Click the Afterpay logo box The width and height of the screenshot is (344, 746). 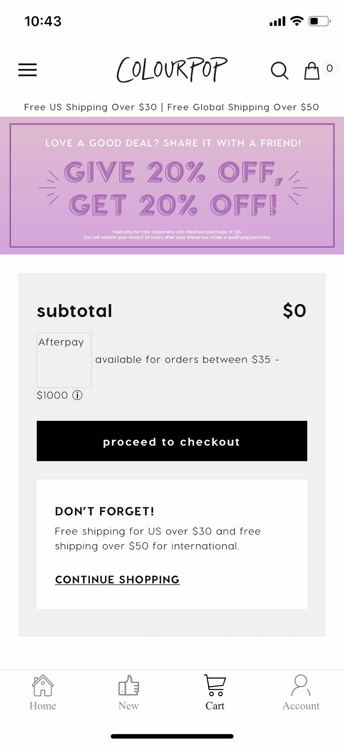click(x=64, y=360)
